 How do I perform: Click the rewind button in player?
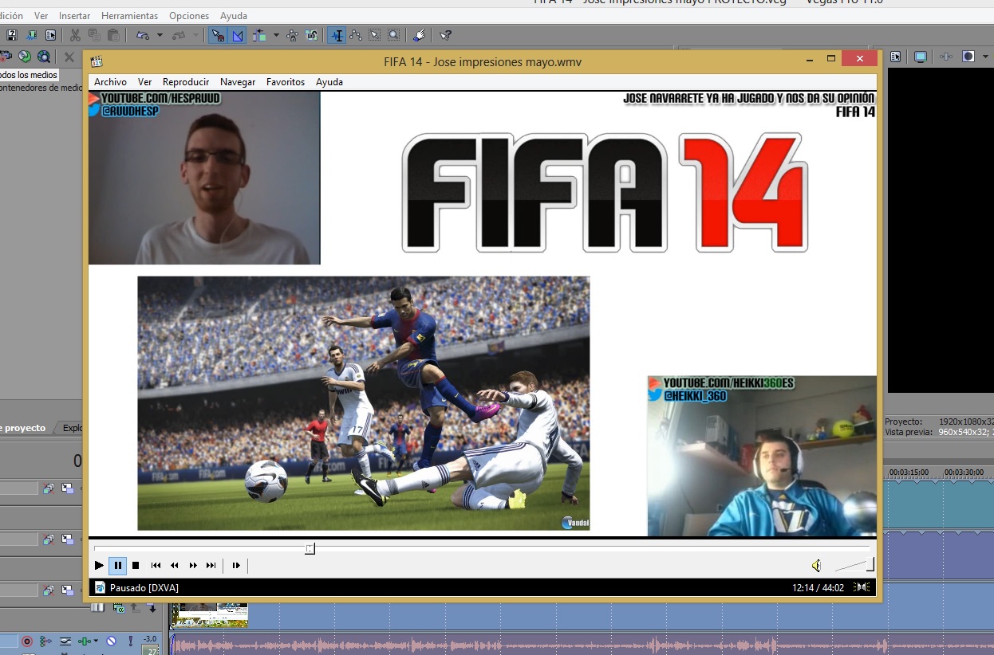coord(175,566)
